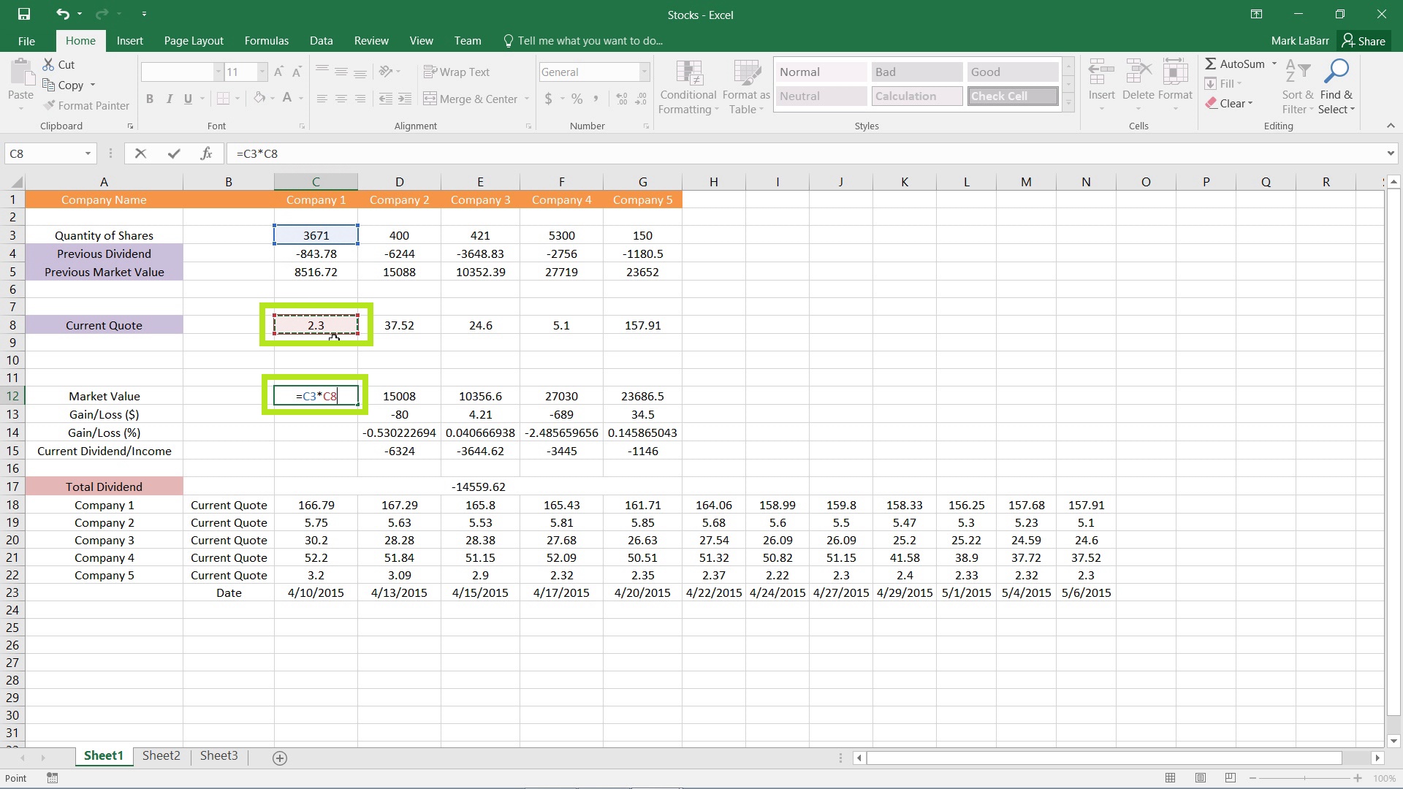Viewport: 1403px width, 789px height.
Task: Select the Home tab in ribbon
Action: coord(80,40)
